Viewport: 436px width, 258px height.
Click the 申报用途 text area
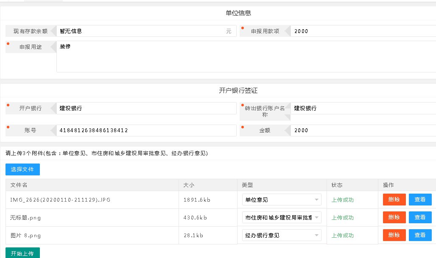(246, 56)
